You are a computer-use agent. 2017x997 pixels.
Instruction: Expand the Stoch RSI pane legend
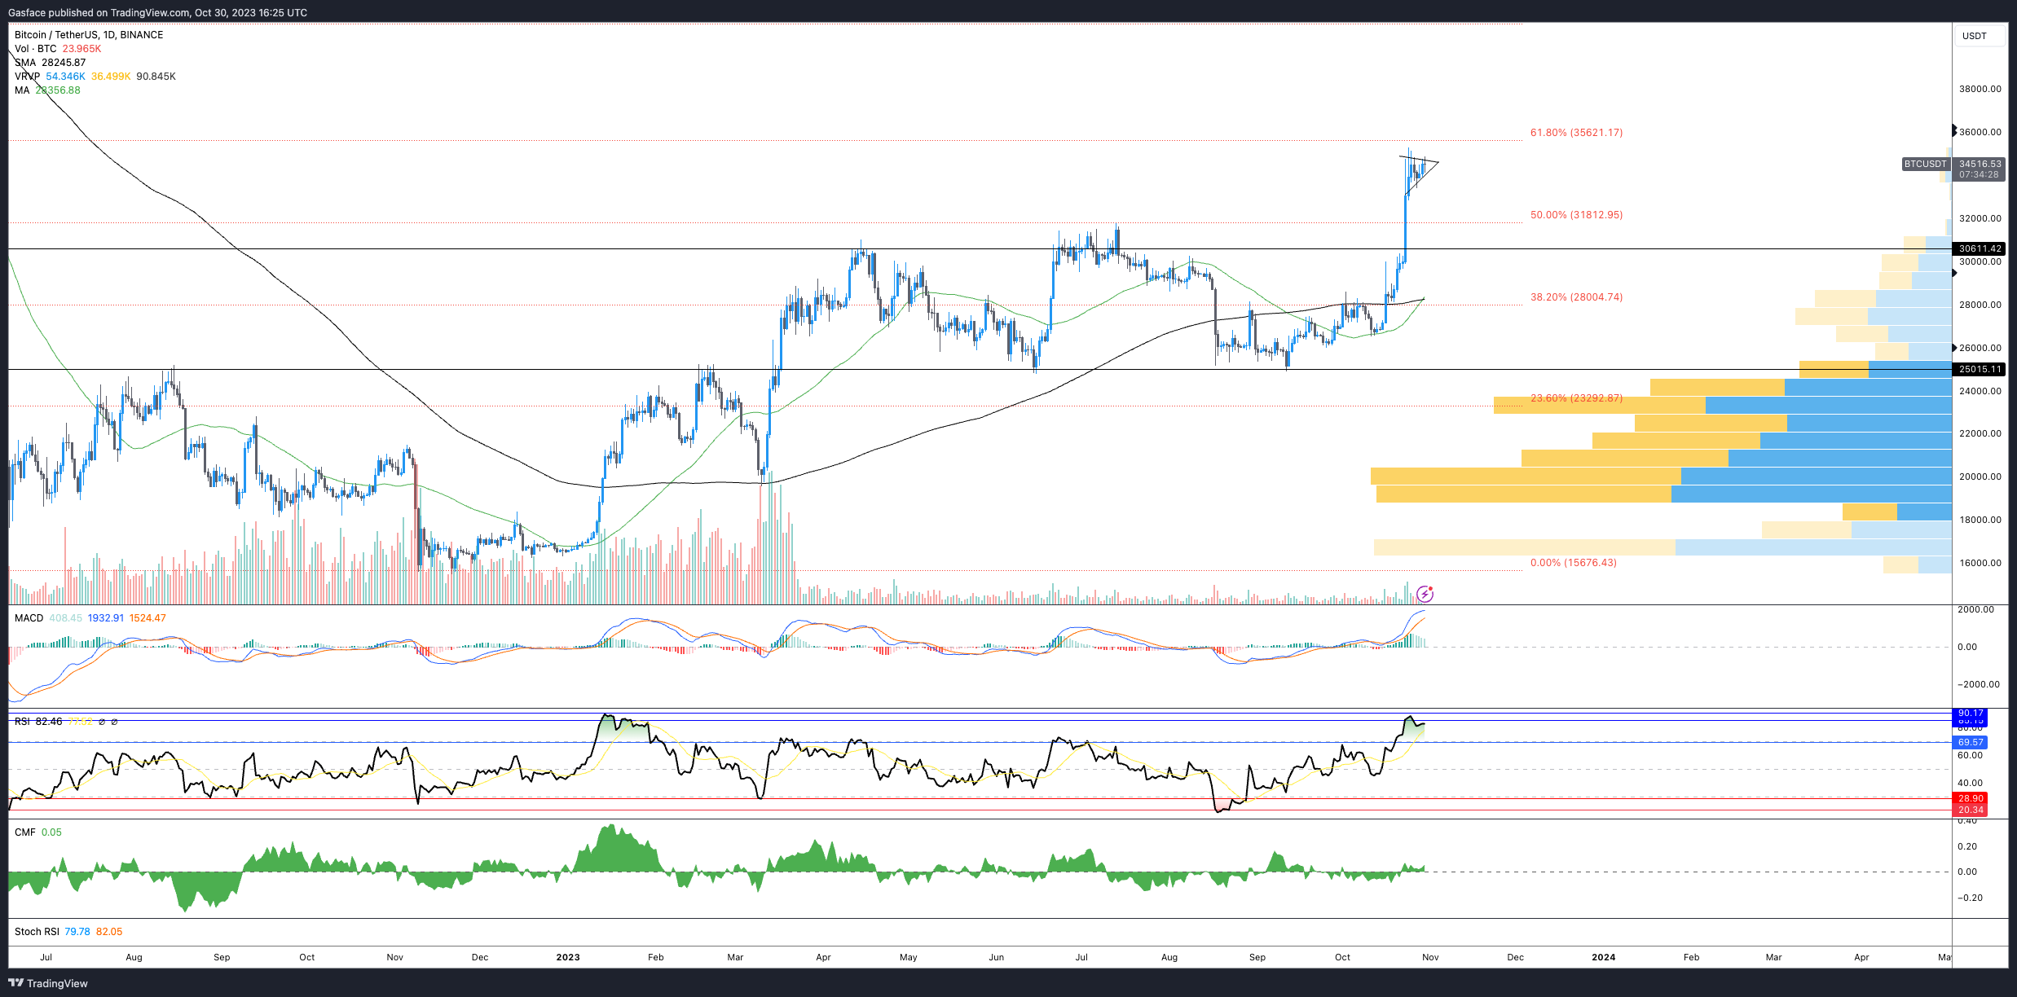[x=68, y=932]
